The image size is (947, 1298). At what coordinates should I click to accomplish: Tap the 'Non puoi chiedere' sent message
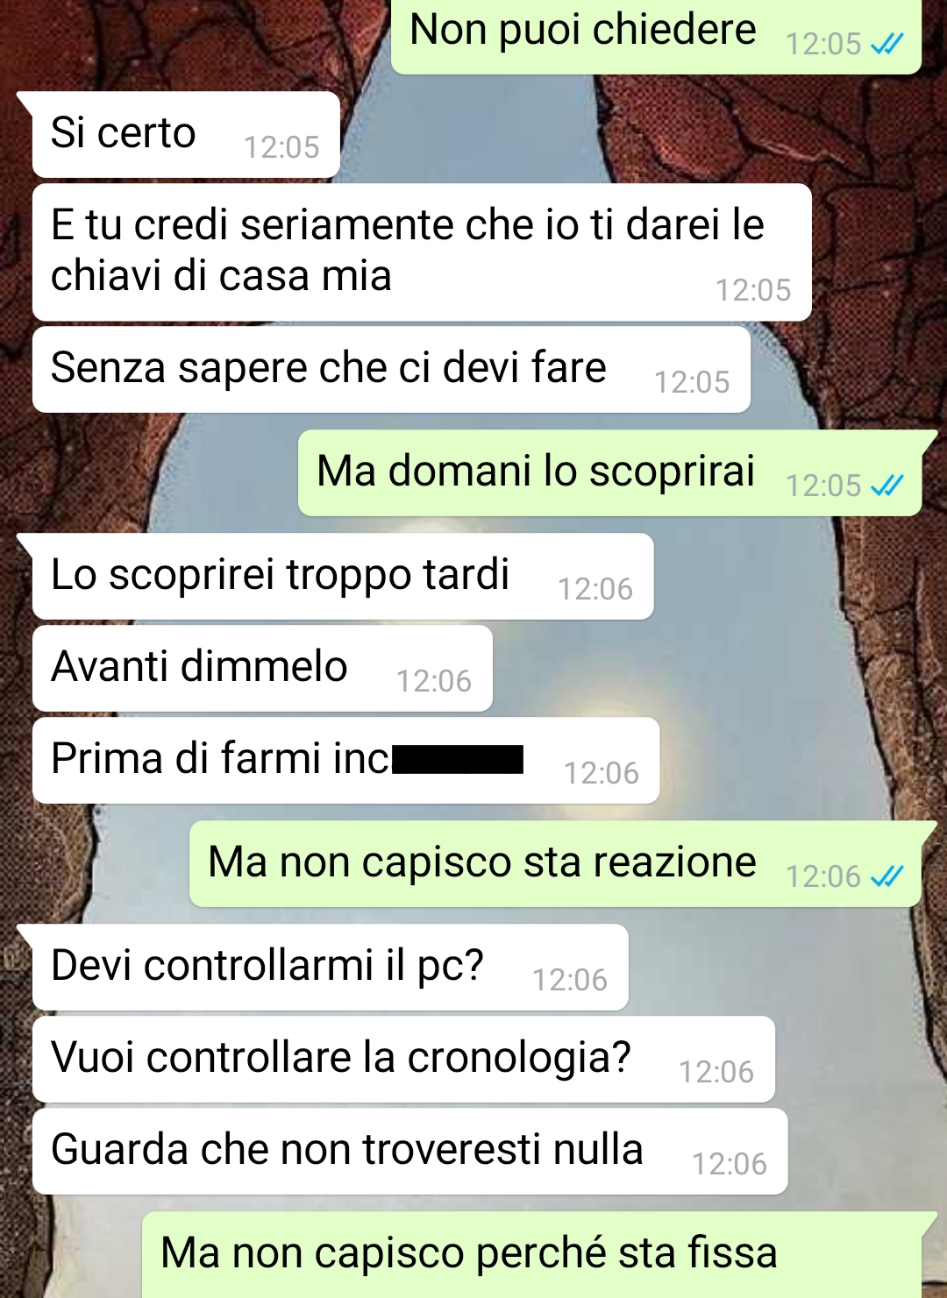[x=656, y=35]
